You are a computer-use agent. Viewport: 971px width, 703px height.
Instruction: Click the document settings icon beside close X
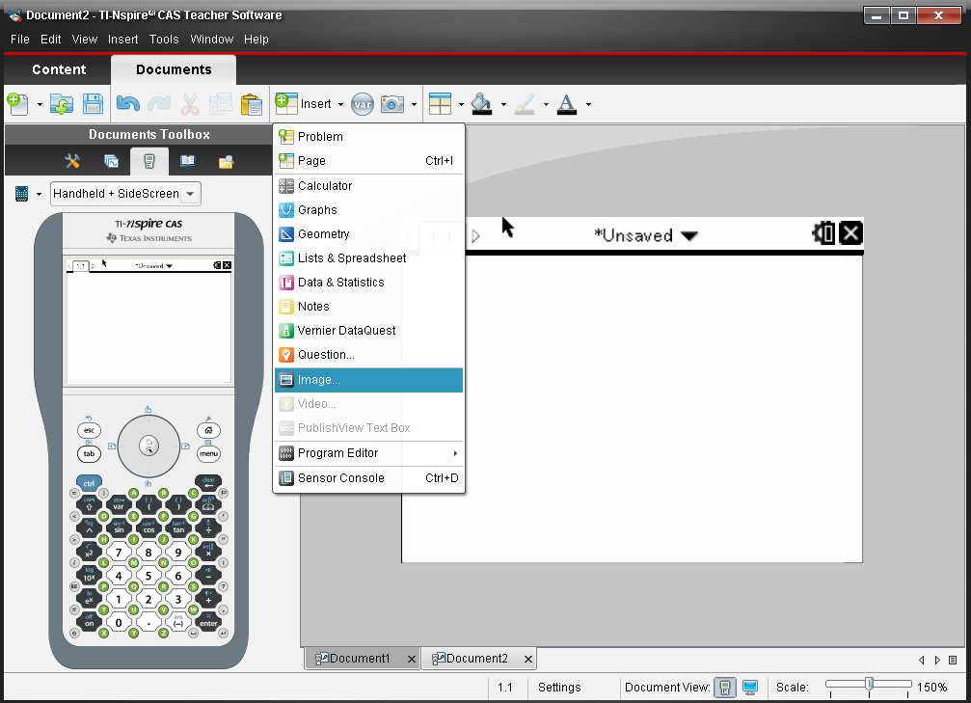tap(823, 233)
